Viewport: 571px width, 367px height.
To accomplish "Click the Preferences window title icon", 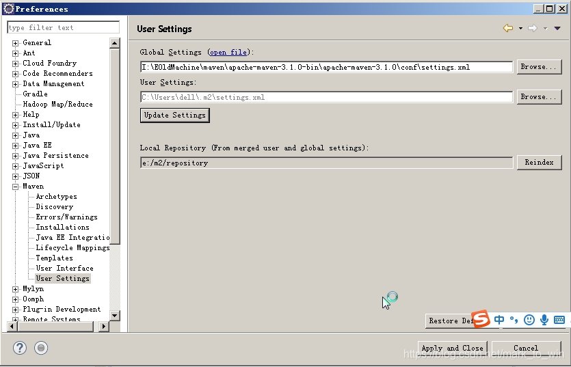I will 8,8.
